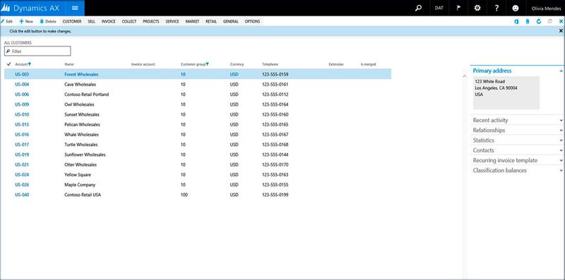Open the SERVICE action tab
The image size is (565, 280).
point(172,22)
